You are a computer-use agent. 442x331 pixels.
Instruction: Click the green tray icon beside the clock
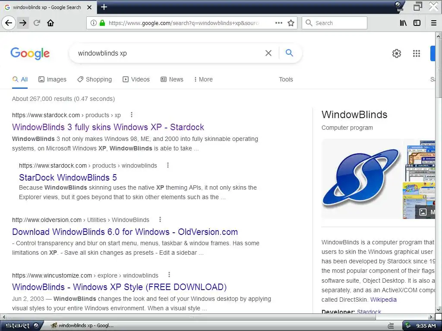(x=408, y=325)
